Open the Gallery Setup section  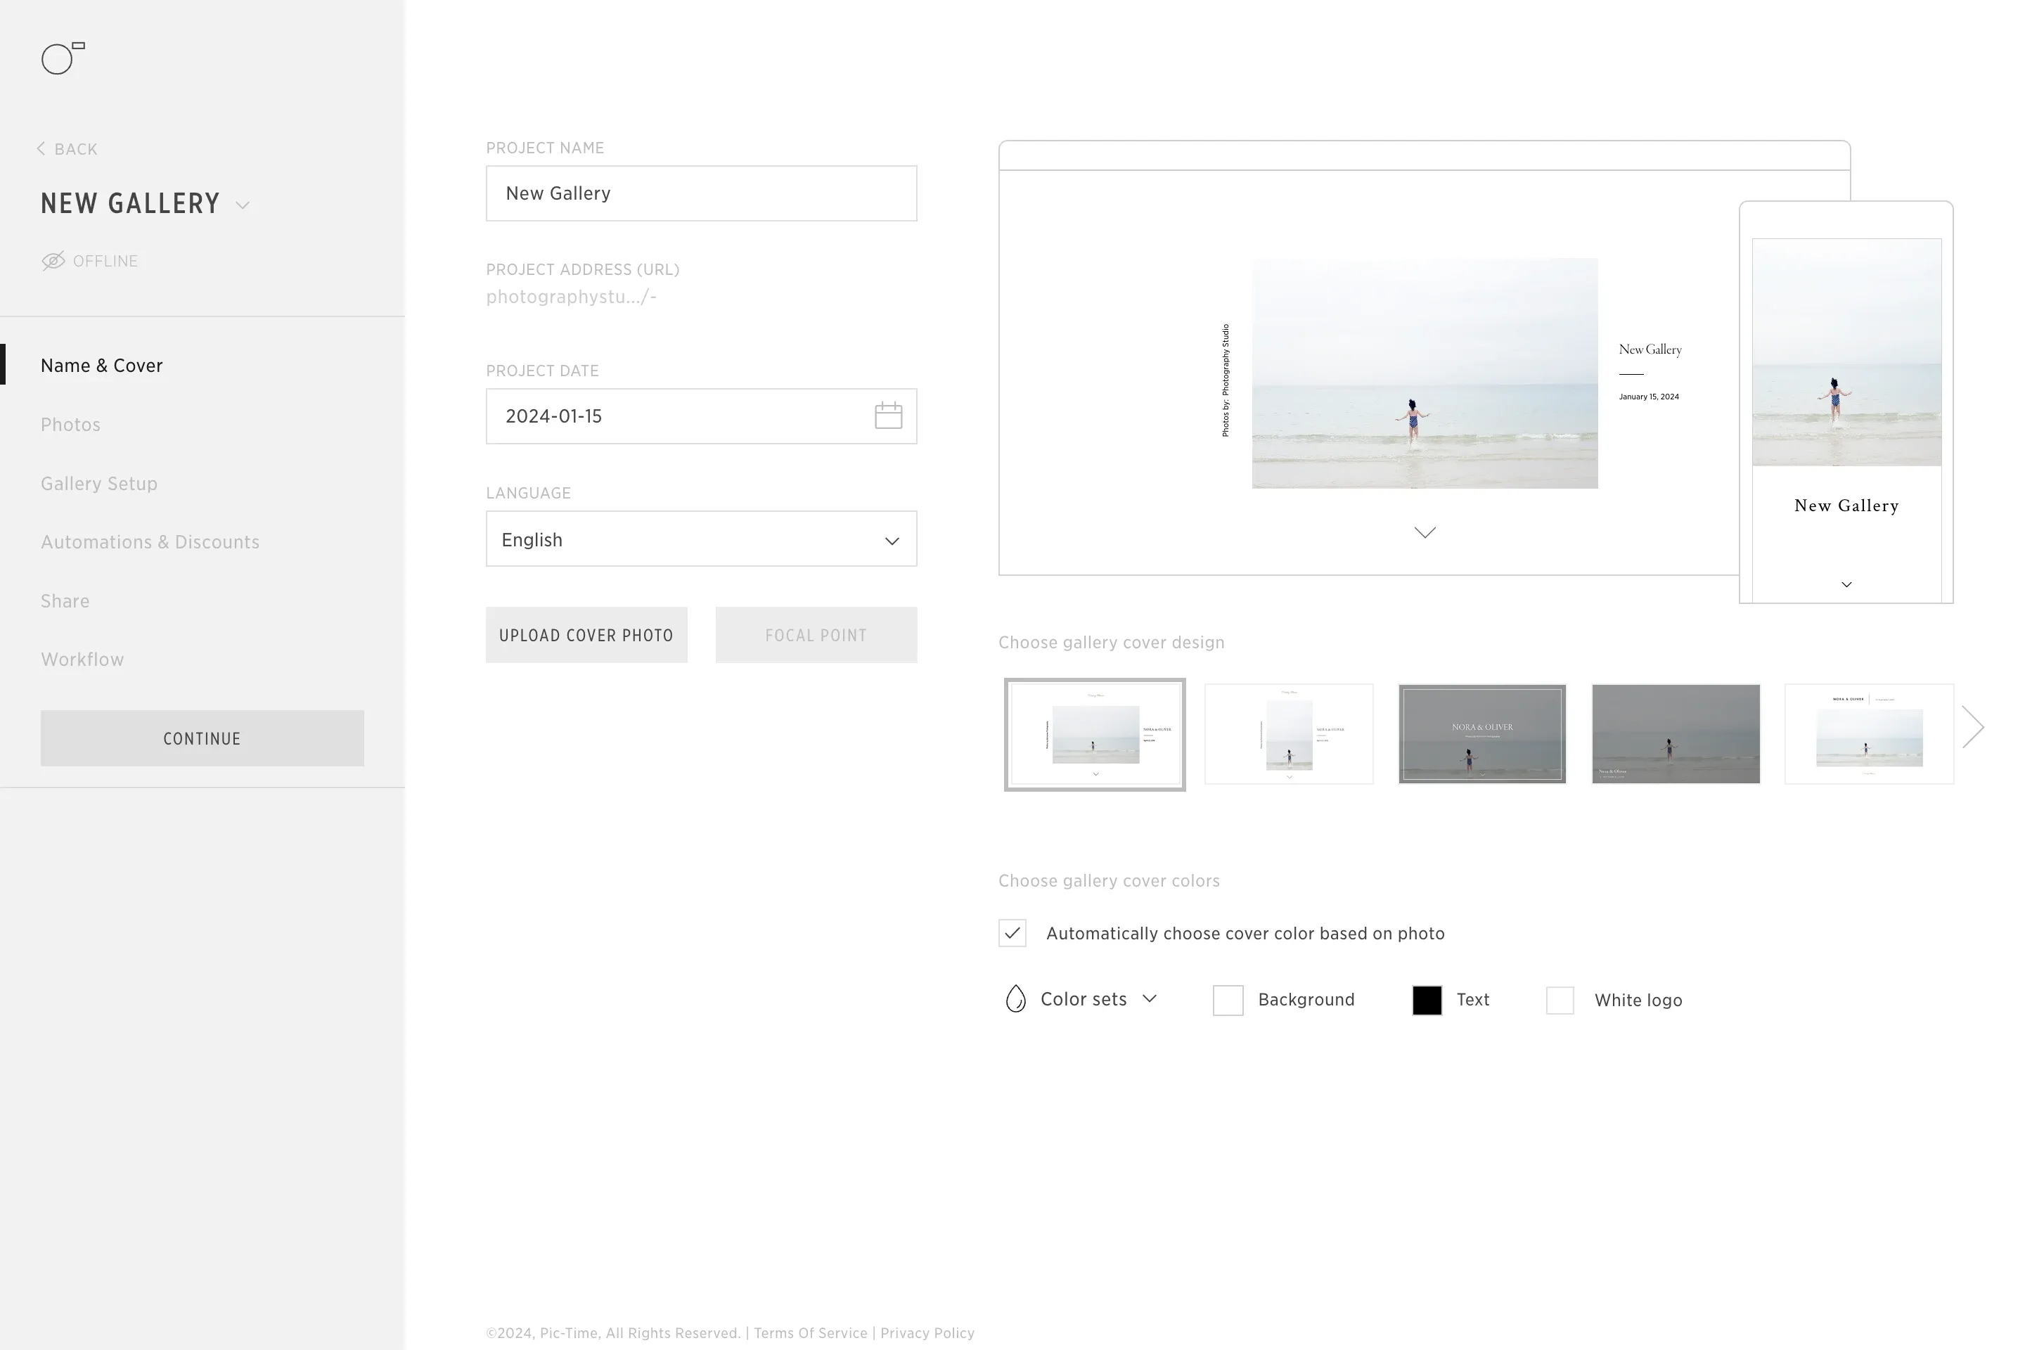coord(99,483)
